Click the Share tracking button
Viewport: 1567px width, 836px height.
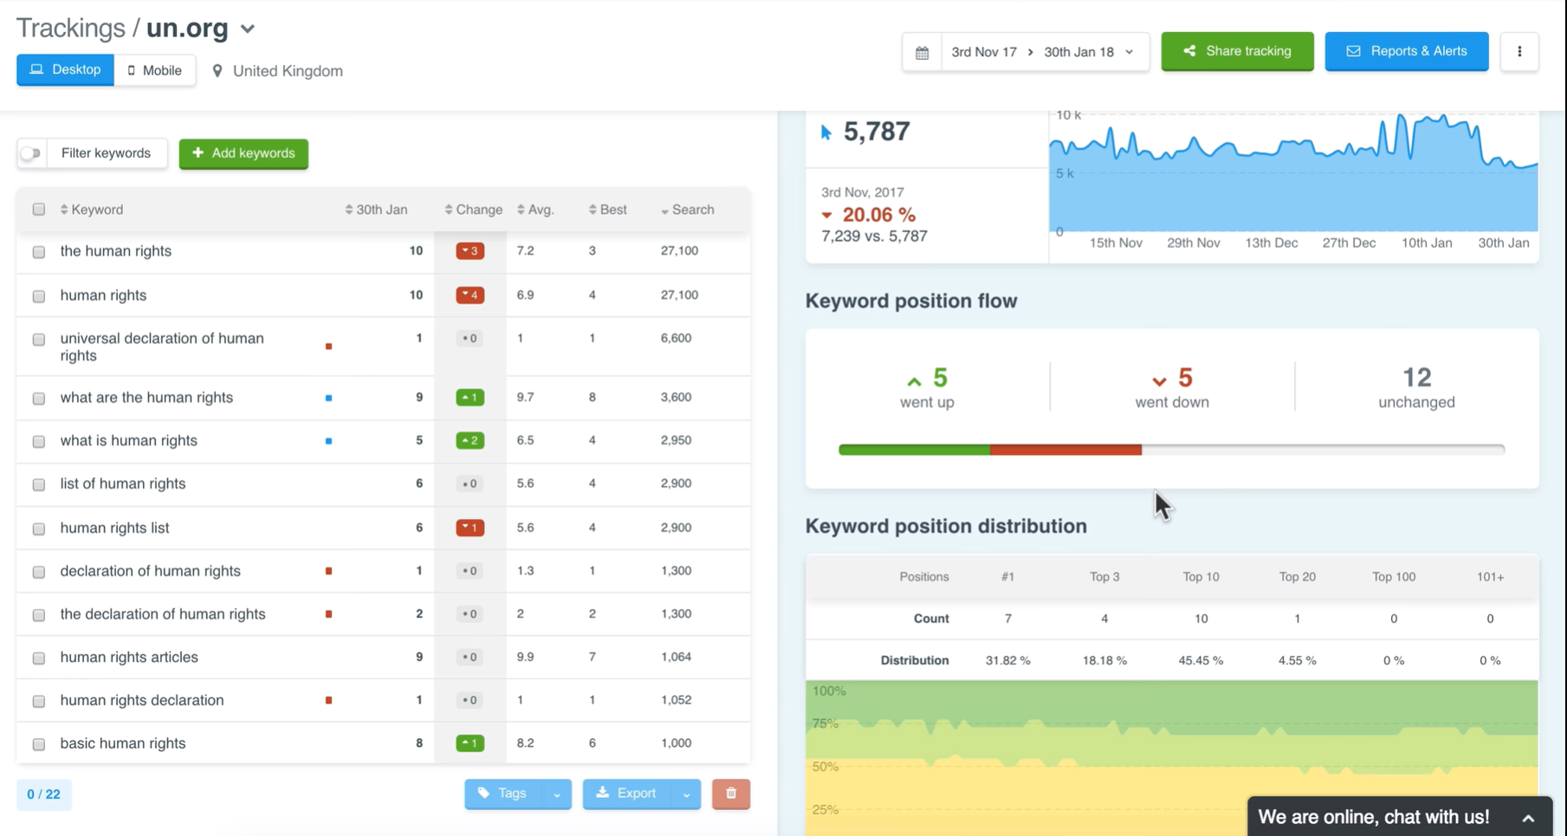click(x=1237, y=51)
